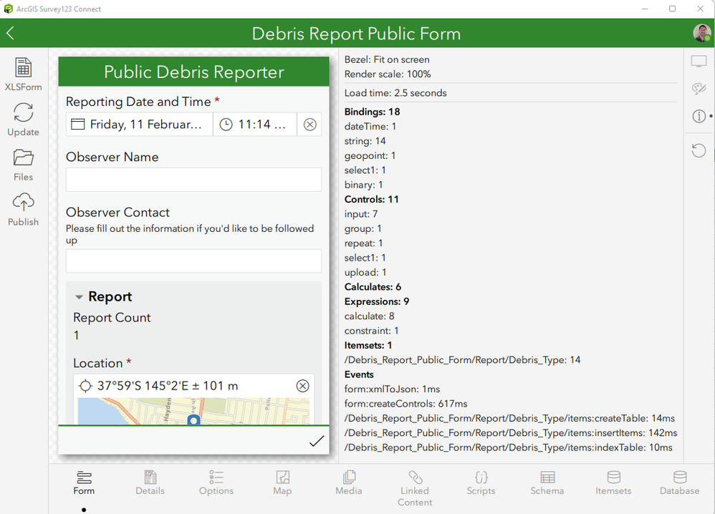Open the Scripts tab
715x514 pixels.
click(x=481, y=483)
